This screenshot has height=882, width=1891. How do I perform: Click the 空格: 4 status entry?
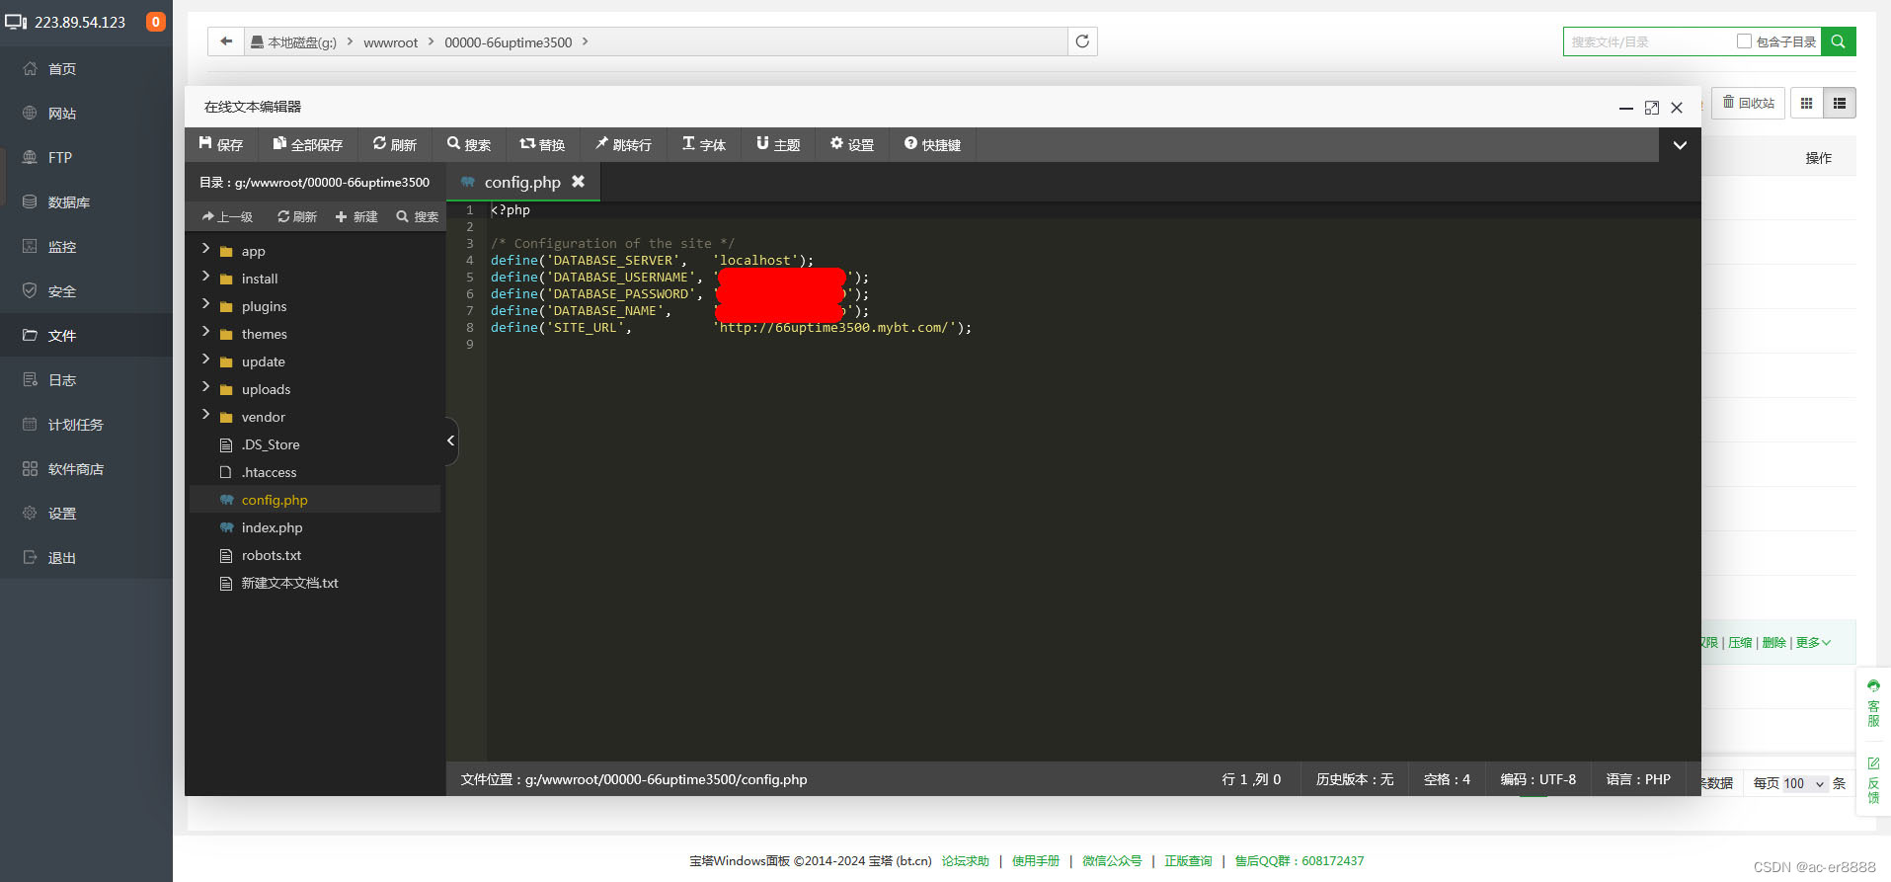click(x=1447, y=779)
